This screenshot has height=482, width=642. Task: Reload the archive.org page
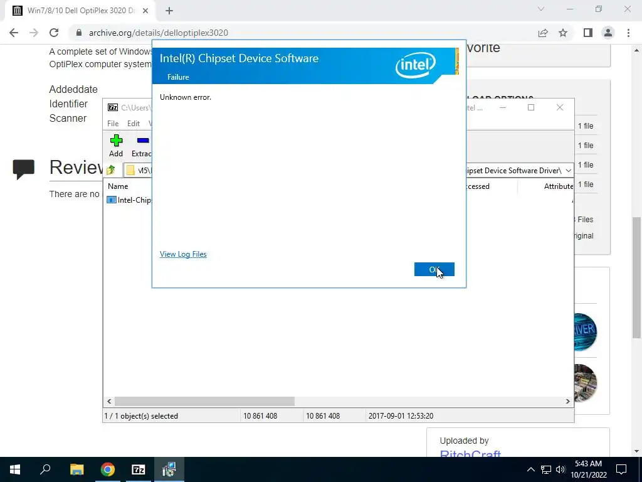[54, 33]
